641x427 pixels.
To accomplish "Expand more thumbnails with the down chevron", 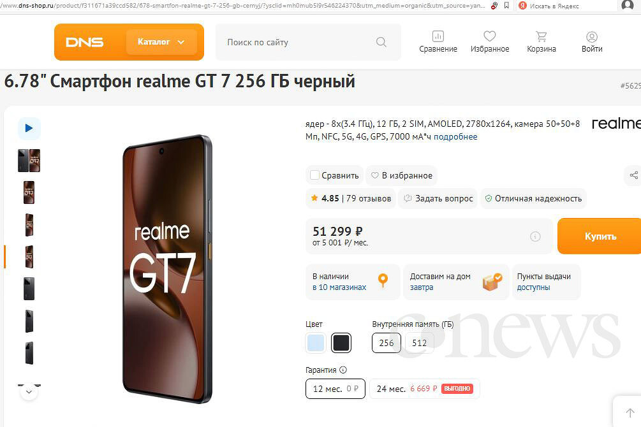I will click(29, 392).
